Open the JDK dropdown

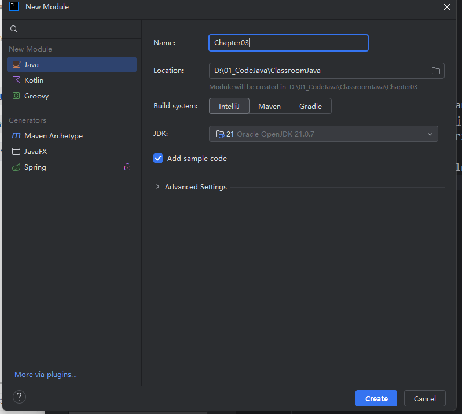324,134
